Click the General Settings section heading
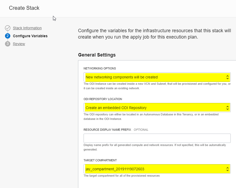The height and width of the screenshot is (188, 236). pyautogui.click(x=97, y=55)
